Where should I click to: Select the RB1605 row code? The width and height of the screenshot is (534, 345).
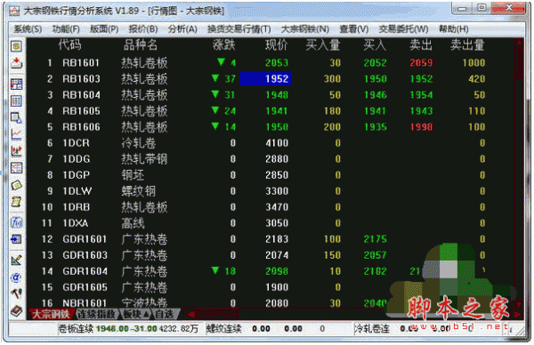point(81,111)
